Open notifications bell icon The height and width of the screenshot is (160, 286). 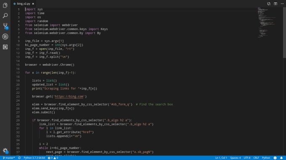coord(281,158)
